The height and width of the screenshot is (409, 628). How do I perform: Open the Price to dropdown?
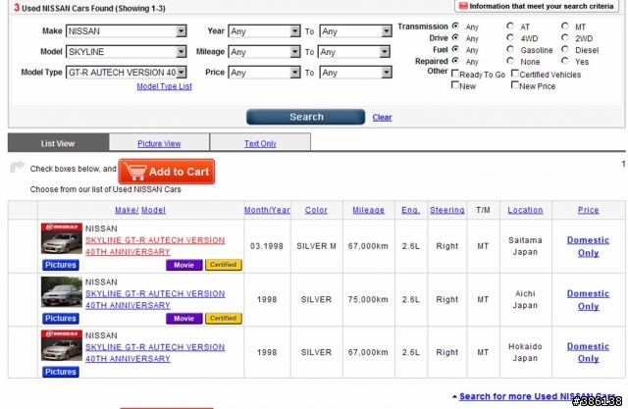coord(355,73)
